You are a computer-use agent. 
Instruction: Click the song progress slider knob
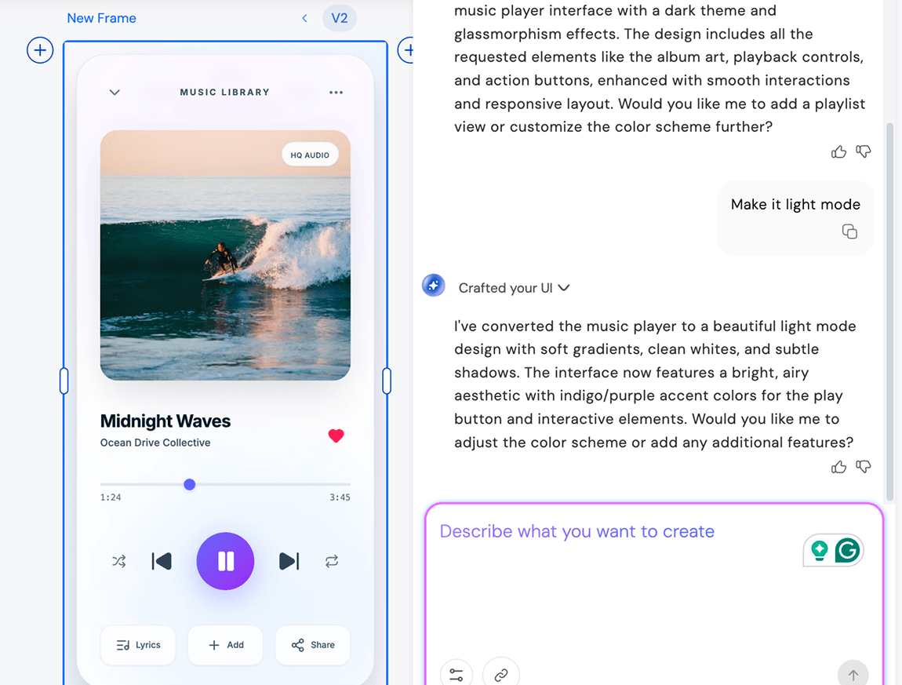tap(189, 485)
